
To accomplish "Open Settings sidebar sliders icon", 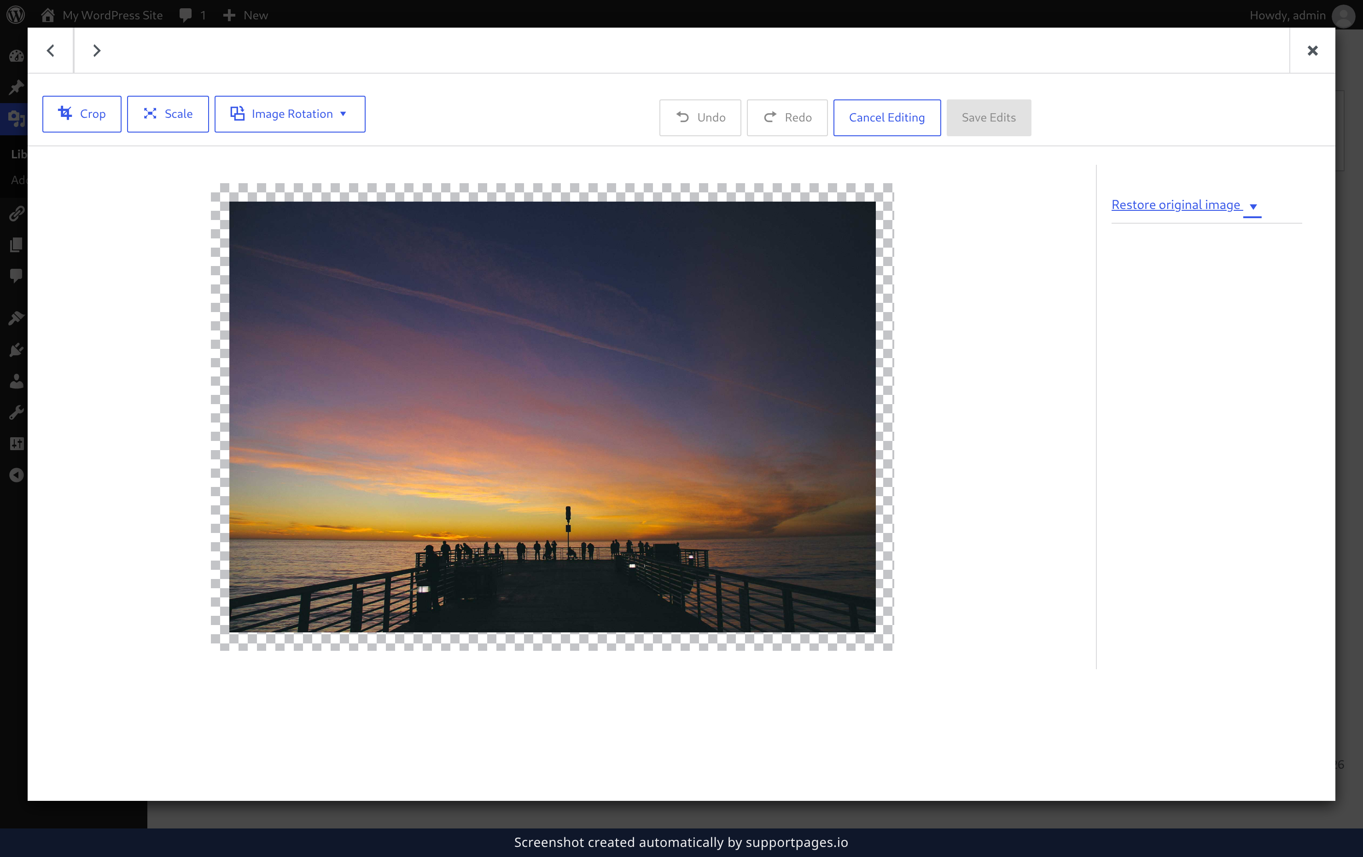I will [17, 444].
